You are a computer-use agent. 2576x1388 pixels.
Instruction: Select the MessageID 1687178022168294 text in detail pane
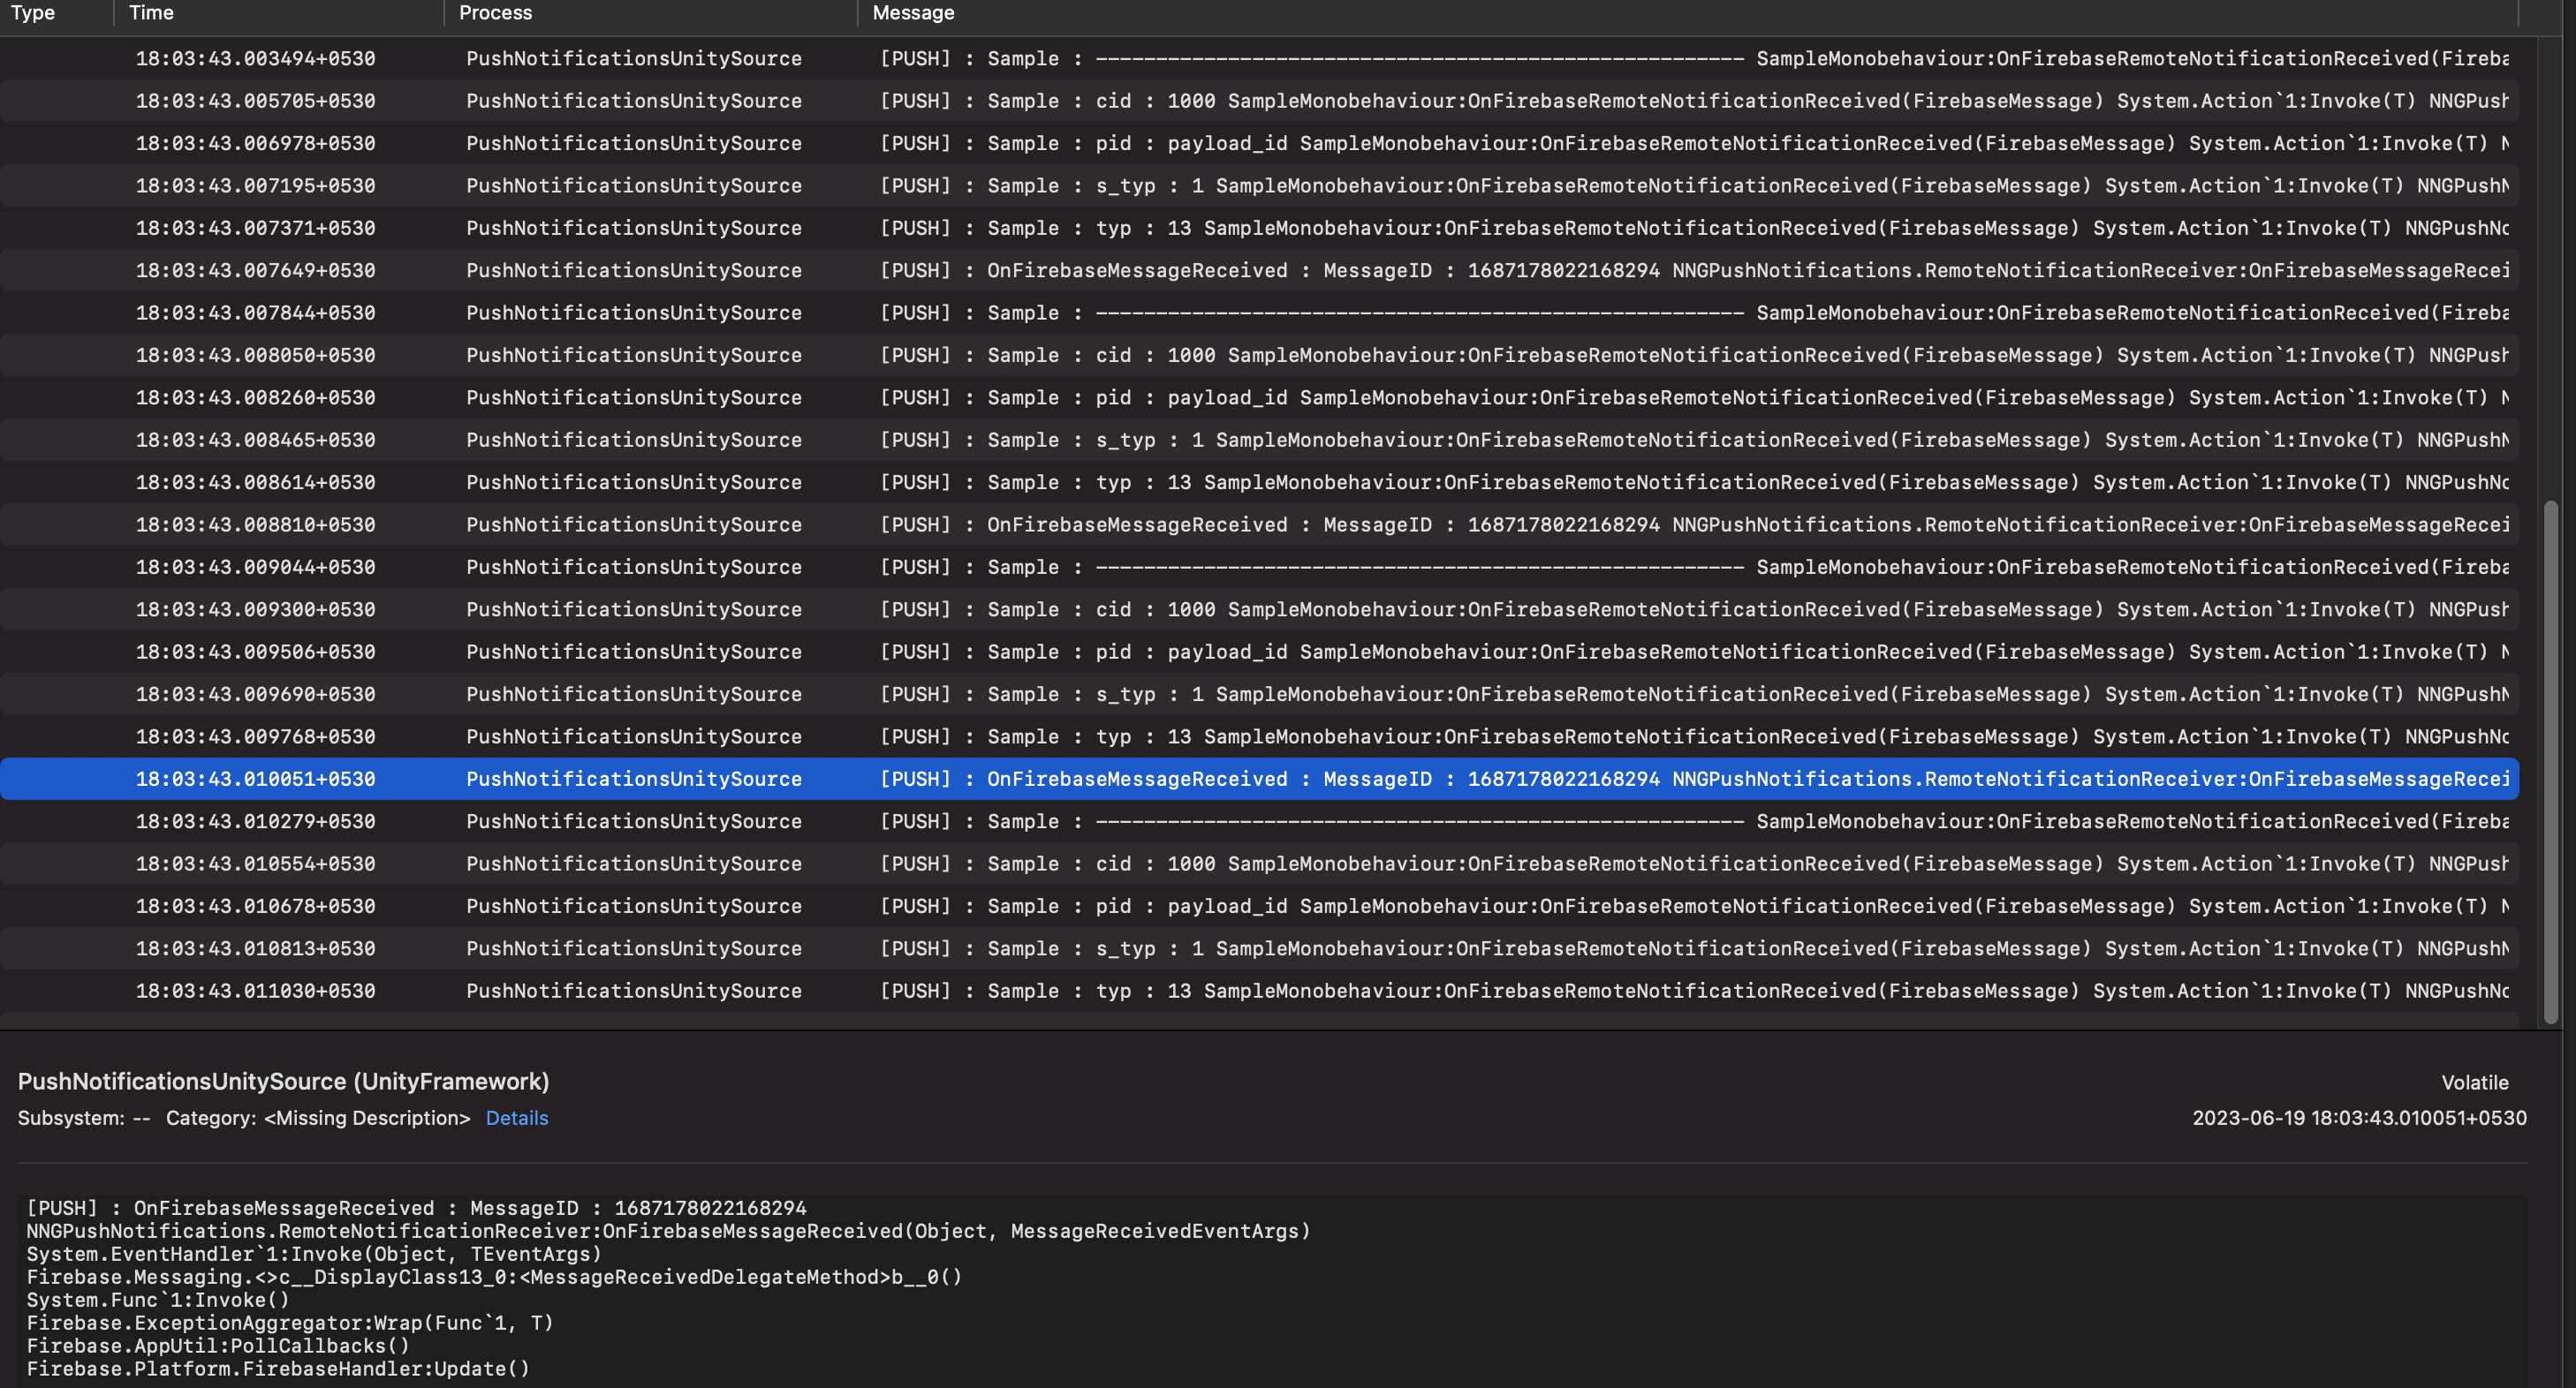(711, 1208)
